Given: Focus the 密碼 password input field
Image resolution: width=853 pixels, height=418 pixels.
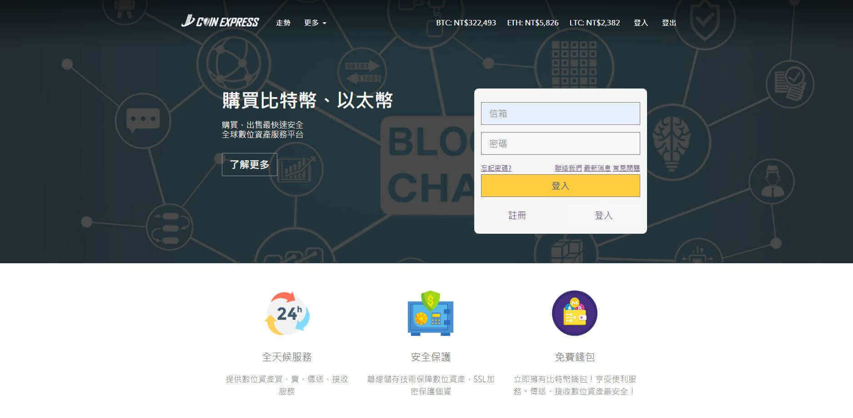Looking at the screenshot, I should click(560, 143).
